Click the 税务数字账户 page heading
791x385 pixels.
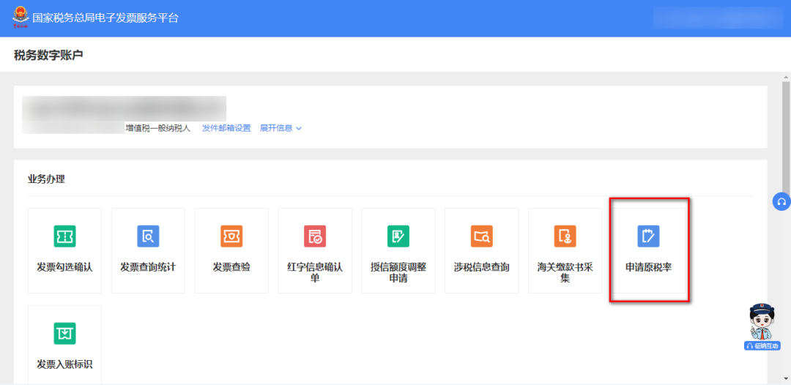[x=48, y=55]
